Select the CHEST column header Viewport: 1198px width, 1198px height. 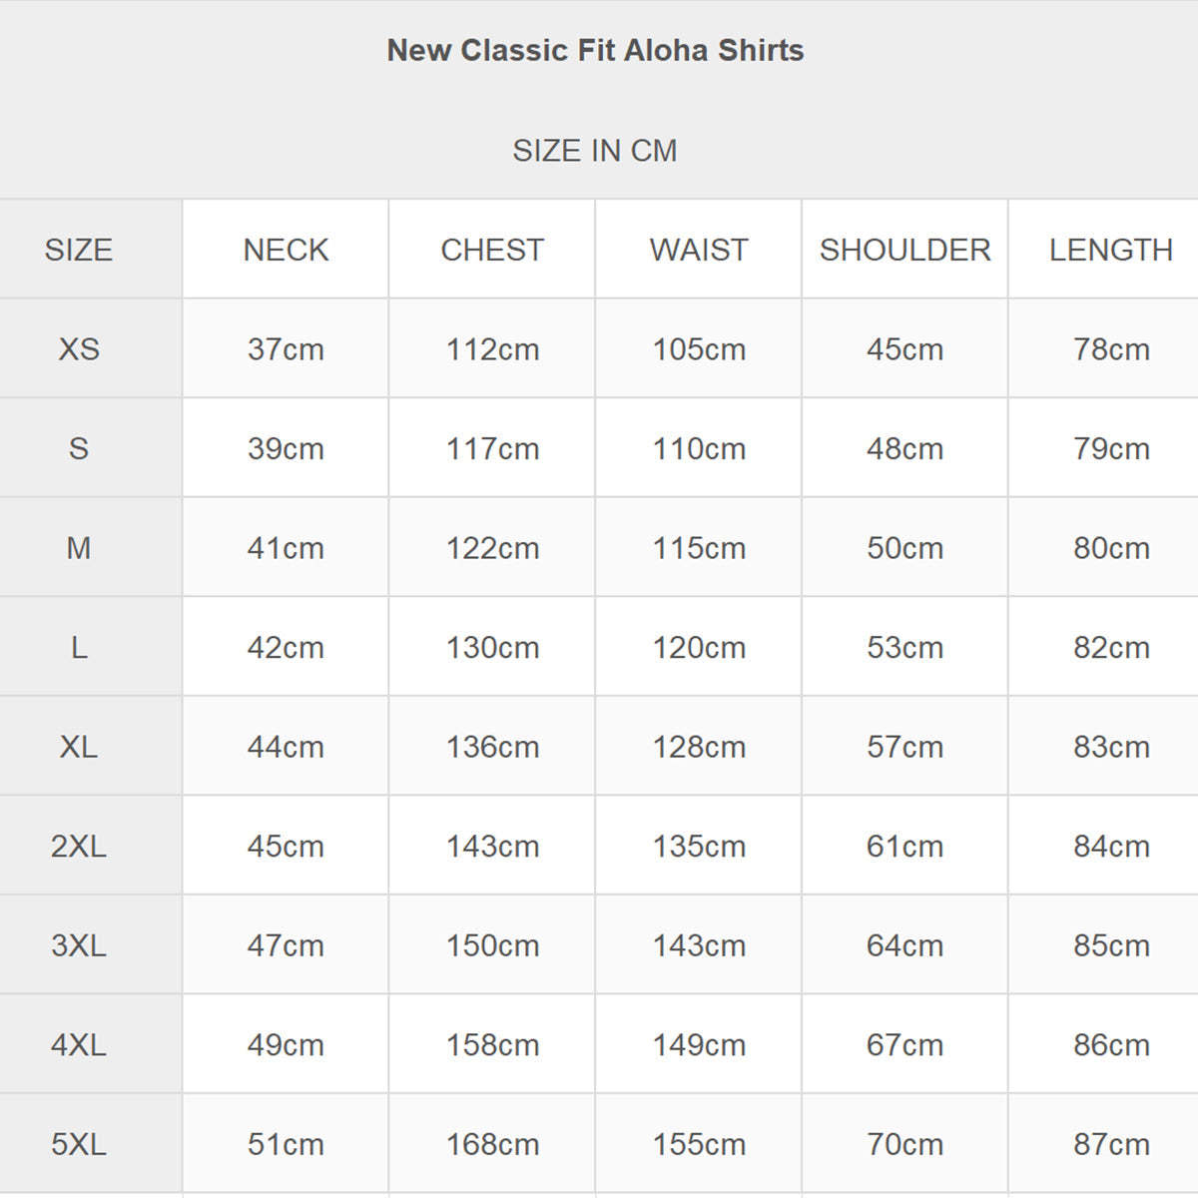tap(492, 250)
